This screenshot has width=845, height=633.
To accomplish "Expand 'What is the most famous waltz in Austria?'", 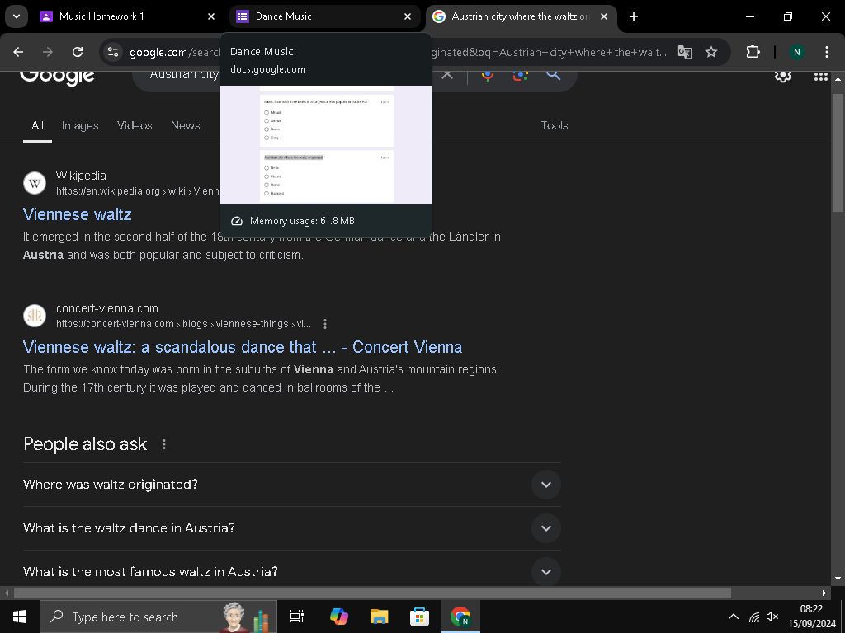I will (292, 570).
